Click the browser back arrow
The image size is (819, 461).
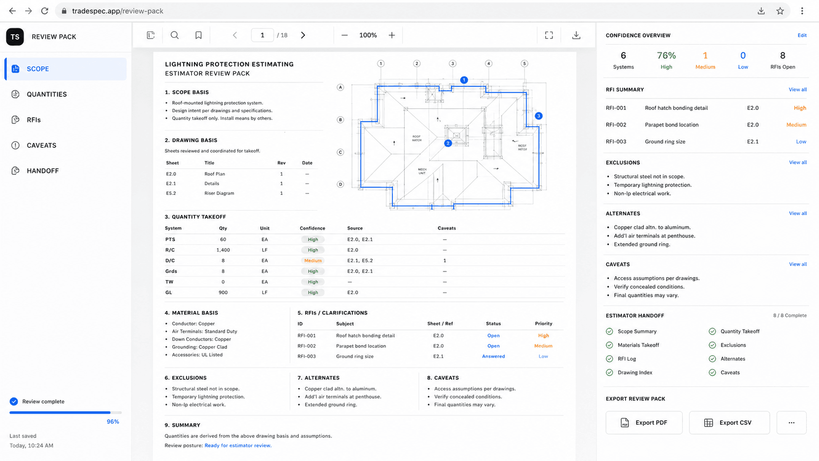(12, 11)
